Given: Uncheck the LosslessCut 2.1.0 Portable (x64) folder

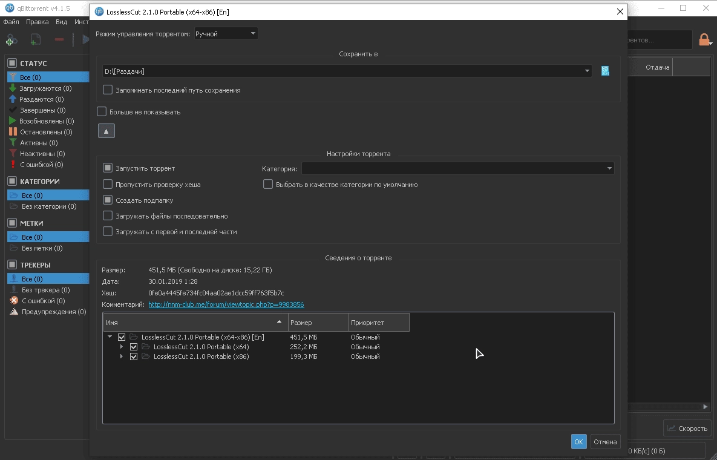Looking at the screenshot, I should (x=134, y=347).
